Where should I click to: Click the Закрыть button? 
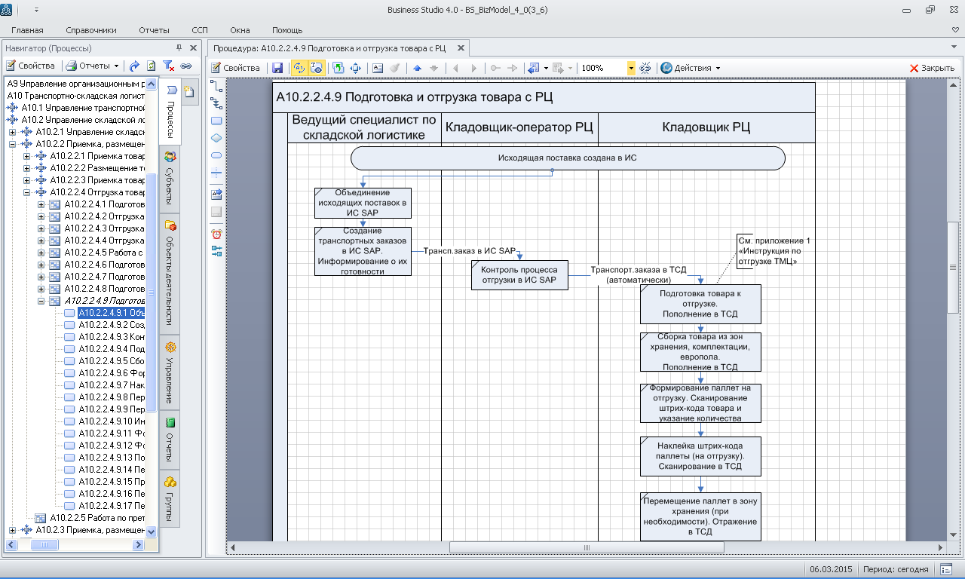click(x=932, y=68)
